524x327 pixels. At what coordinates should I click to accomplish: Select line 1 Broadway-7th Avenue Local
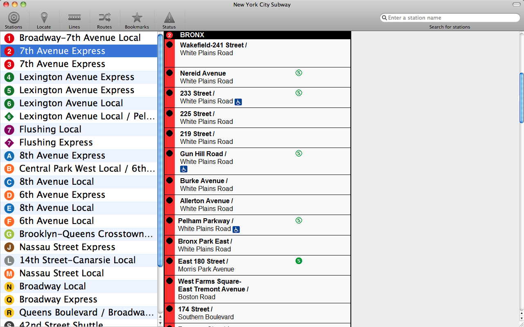79,38
